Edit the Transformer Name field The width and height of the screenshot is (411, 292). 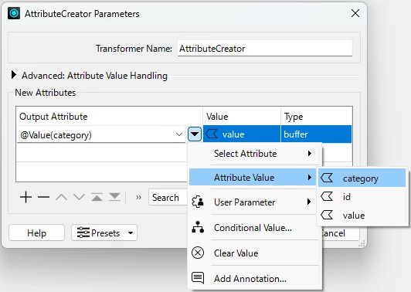[265, 48]
